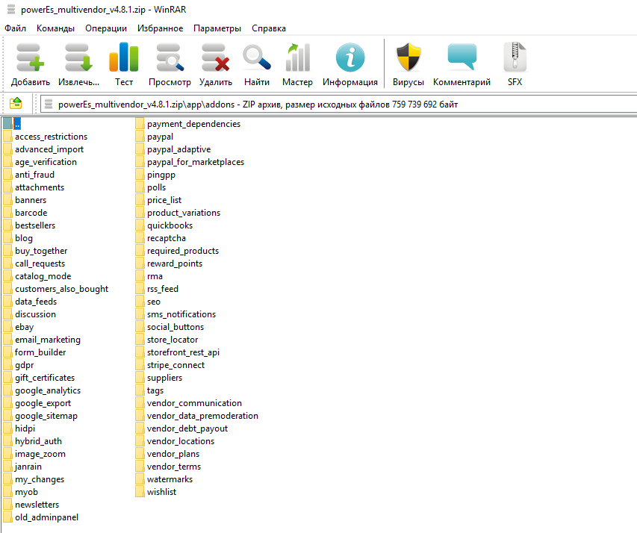The width and height of the screenshot is (637, 533).
Task: Open the Справка menu
Action: [269, 28]
